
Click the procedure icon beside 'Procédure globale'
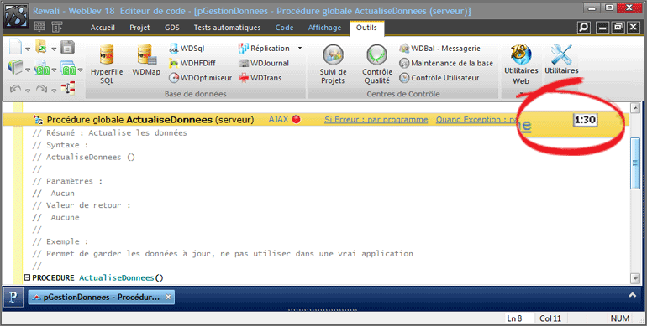[x=38, y=120]
